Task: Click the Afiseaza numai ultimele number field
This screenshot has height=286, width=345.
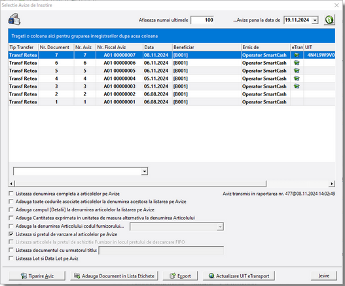Action: point(202,20)
